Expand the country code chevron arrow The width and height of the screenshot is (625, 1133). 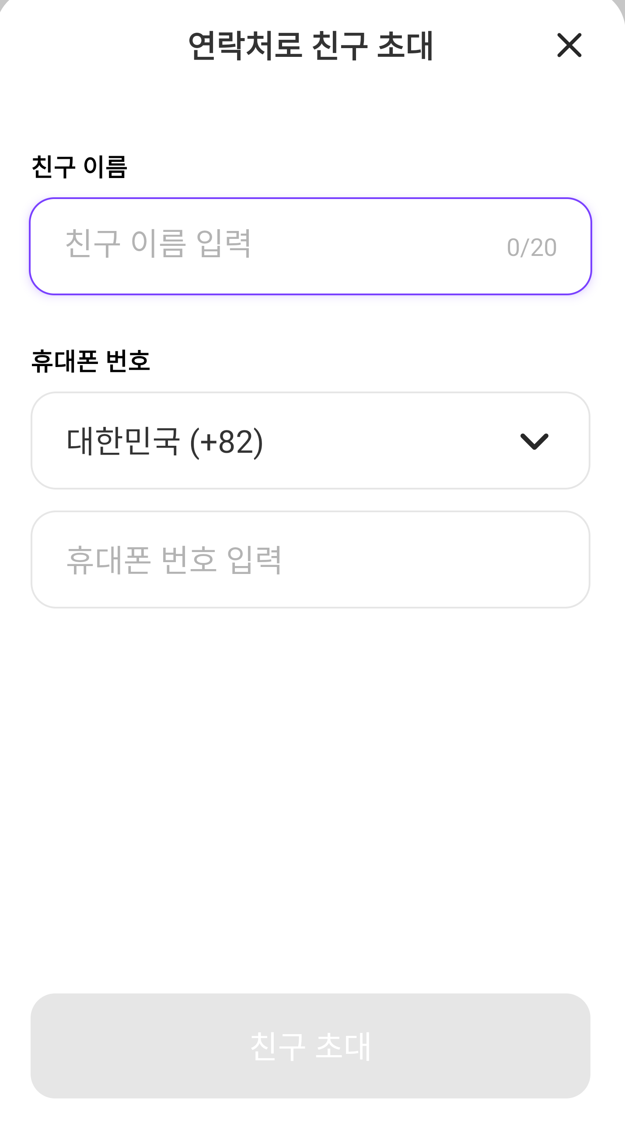534,441
